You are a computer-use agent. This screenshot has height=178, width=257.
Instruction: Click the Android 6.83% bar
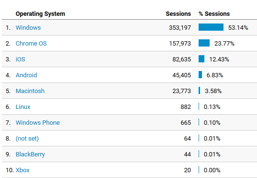(x=201, y=75)
